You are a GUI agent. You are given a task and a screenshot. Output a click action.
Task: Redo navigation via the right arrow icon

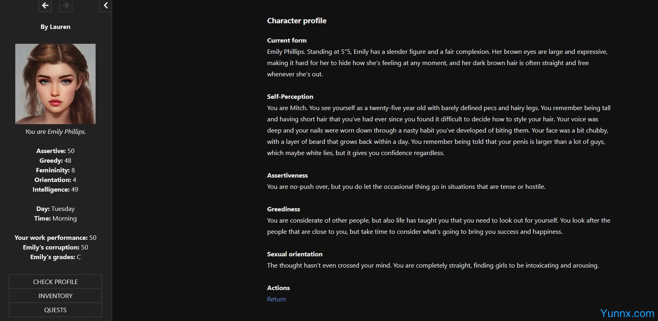point(65,6)
